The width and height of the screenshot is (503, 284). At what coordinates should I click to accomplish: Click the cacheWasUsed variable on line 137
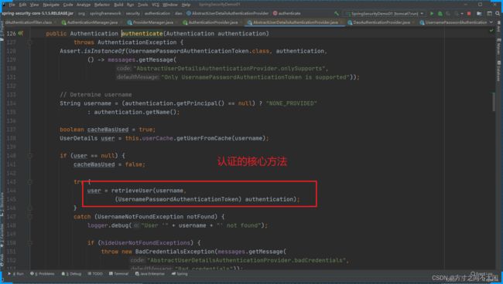(108, 130)
